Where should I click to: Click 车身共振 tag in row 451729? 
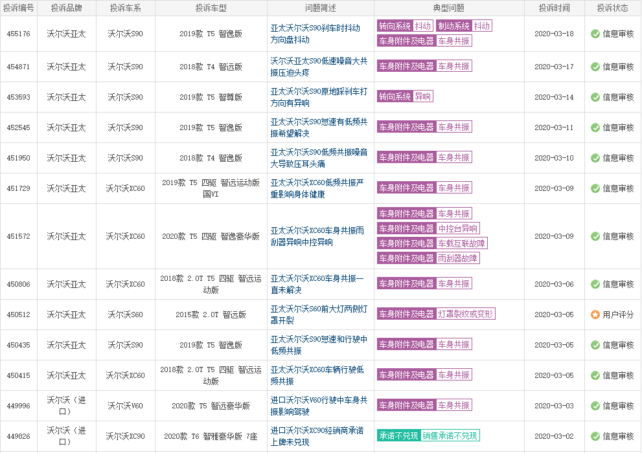424,188
